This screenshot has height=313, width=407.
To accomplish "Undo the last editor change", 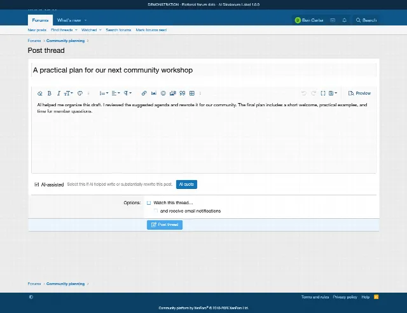I will 304,94.
